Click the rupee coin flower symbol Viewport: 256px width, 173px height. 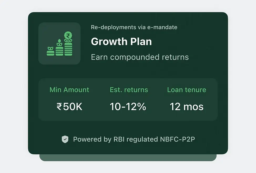68,36
